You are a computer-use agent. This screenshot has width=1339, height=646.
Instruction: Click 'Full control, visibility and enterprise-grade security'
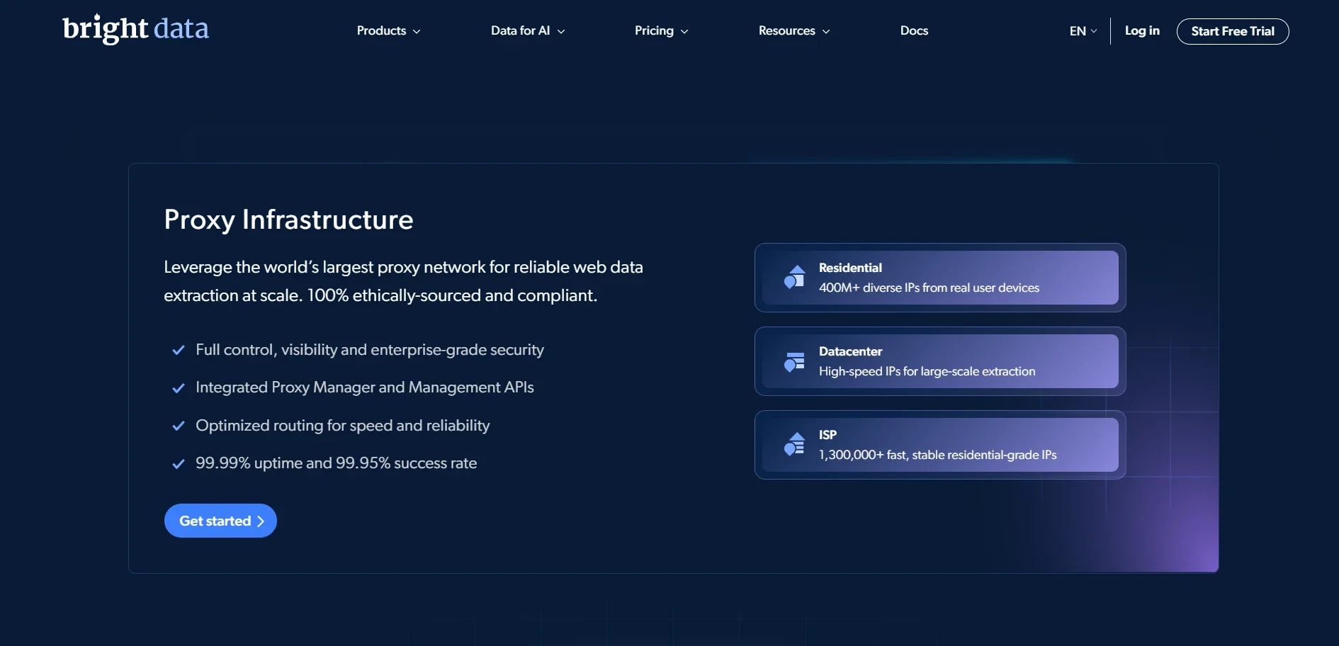(x=370, y=350)
